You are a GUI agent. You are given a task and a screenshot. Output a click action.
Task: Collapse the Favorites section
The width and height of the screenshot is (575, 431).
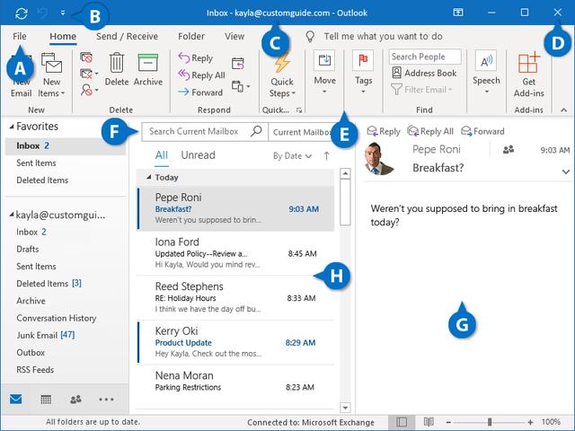pyautogui.click(x=12, y=127)
